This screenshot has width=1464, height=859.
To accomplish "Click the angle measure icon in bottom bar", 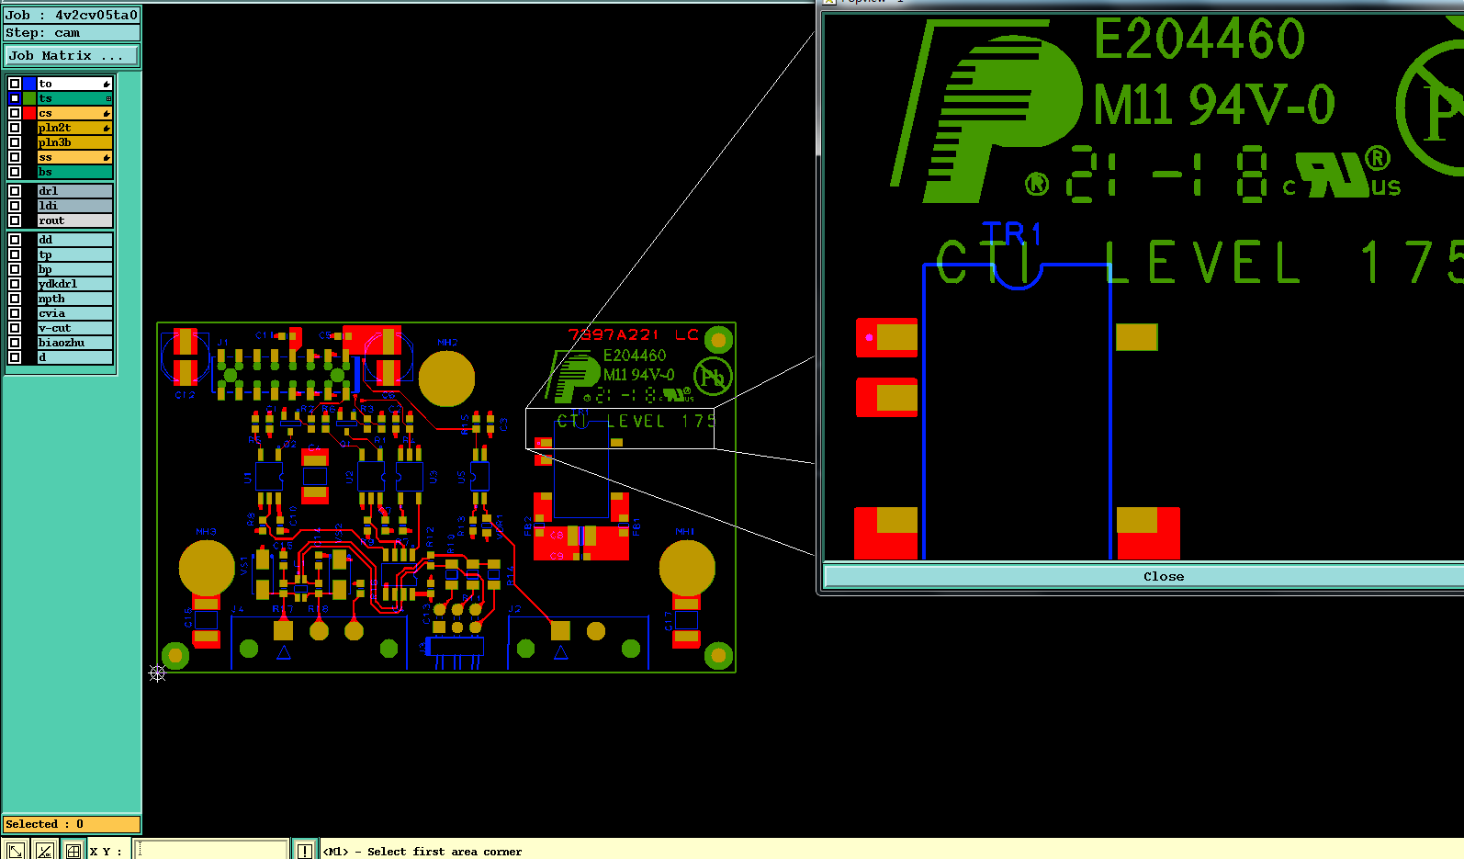I will tap(44, 850).
